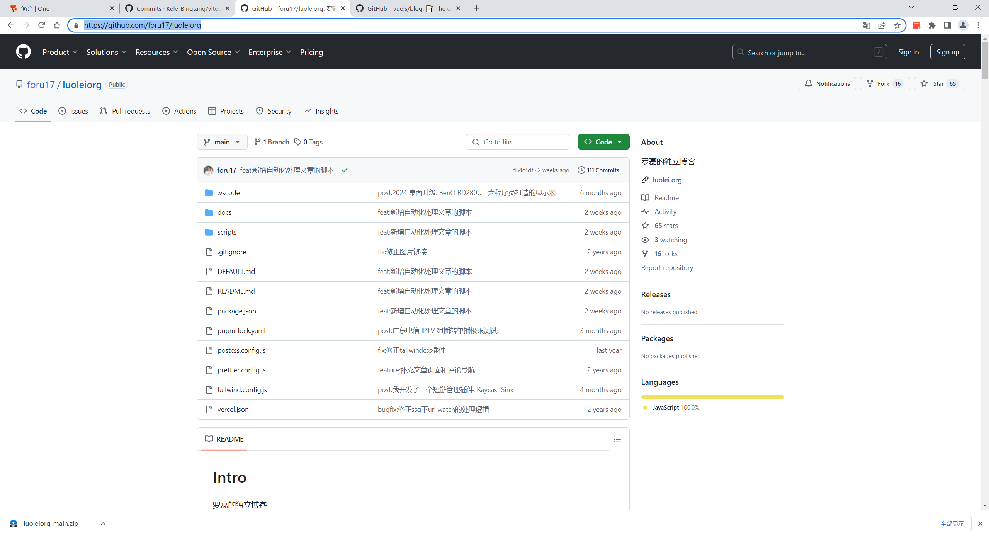
Task: Close the downloads bar
Action: [980, 523]
